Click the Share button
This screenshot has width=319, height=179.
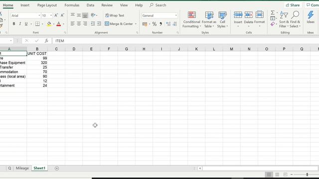pyautogui.click(x=293, y=5)
